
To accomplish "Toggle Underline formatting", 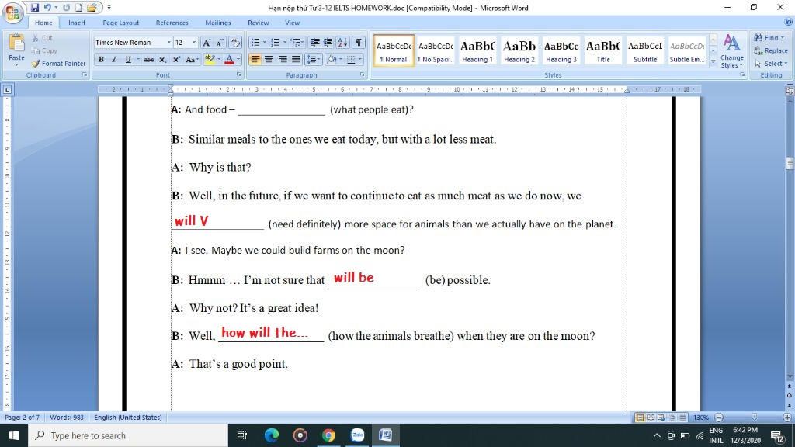I will click(128, 59).
